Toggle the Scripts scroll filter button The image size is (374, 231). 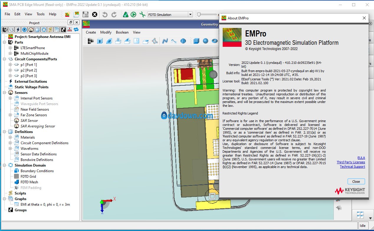click(50, 29)
